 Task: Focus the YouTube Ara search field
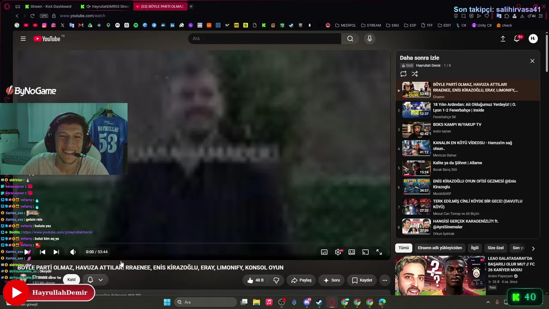pos(265,39)
